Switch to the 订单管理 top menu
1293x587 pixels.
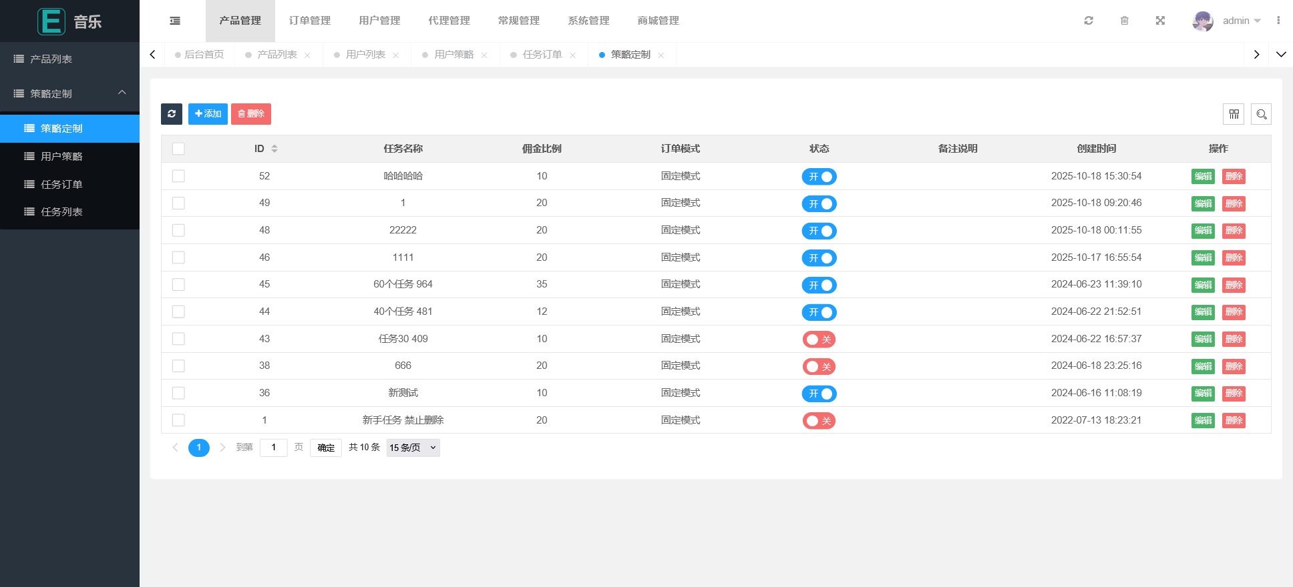310,21
